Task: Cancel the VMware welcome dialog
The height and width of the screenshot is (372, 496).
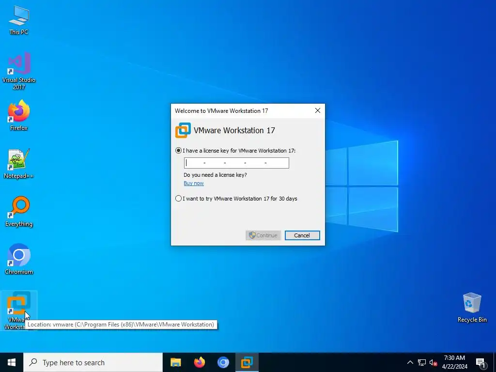Action: 302,235
